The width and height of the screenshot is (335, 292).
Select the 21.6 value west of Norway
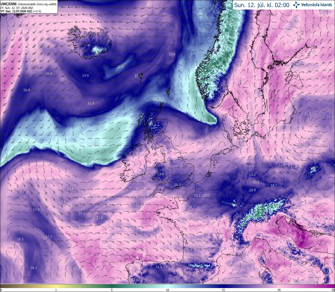pos(172,54)
